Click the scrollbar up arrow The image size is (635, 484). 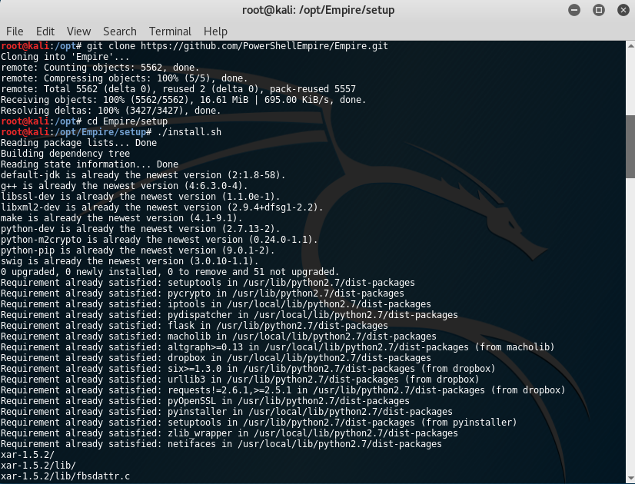coord(630,46)
